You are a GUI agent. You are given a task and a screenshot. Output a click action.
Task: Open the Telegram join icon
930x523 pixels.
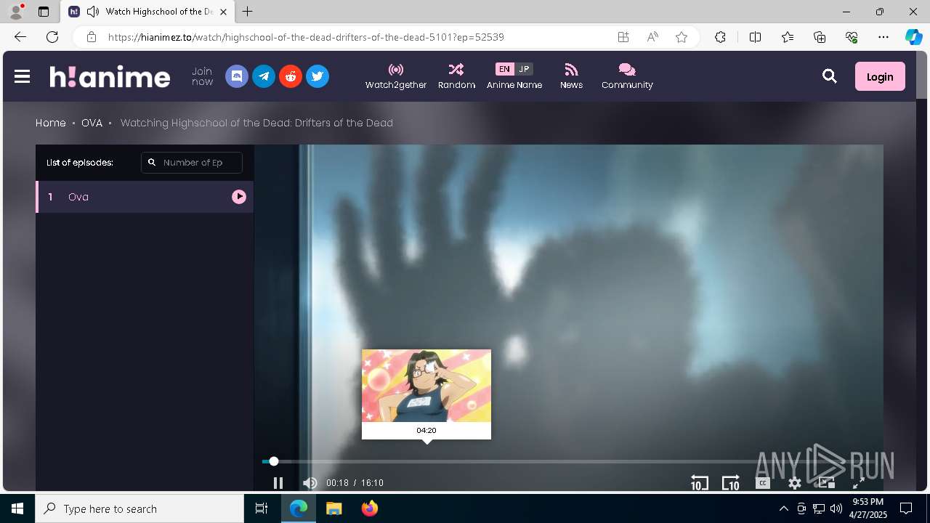click(x=264, y=76)
